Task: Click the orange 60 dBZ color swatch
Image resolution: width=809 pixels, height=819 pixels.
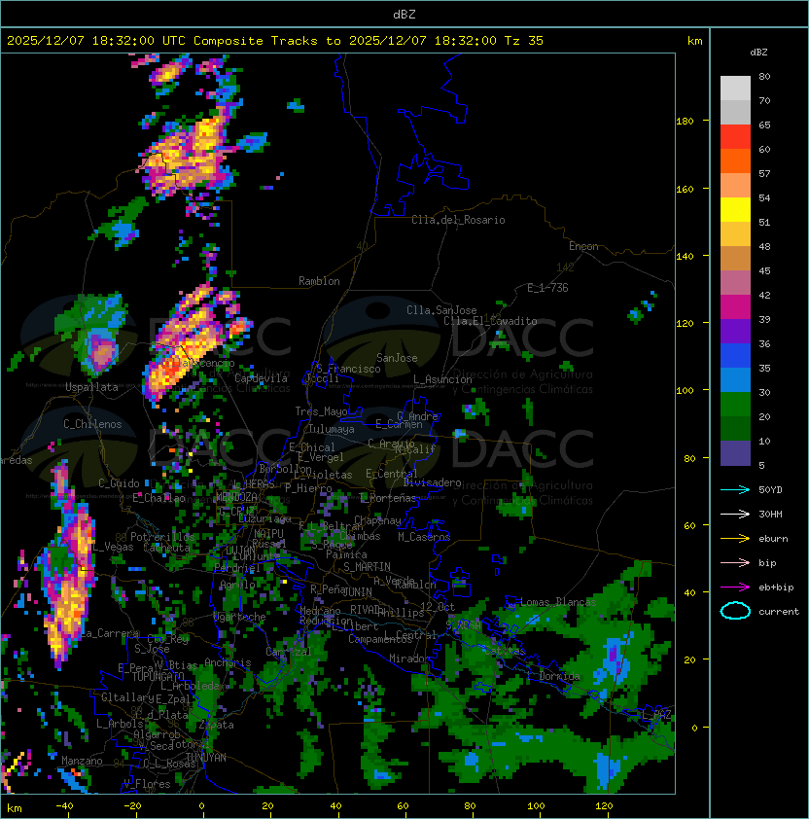Action: tap(735, 161)
